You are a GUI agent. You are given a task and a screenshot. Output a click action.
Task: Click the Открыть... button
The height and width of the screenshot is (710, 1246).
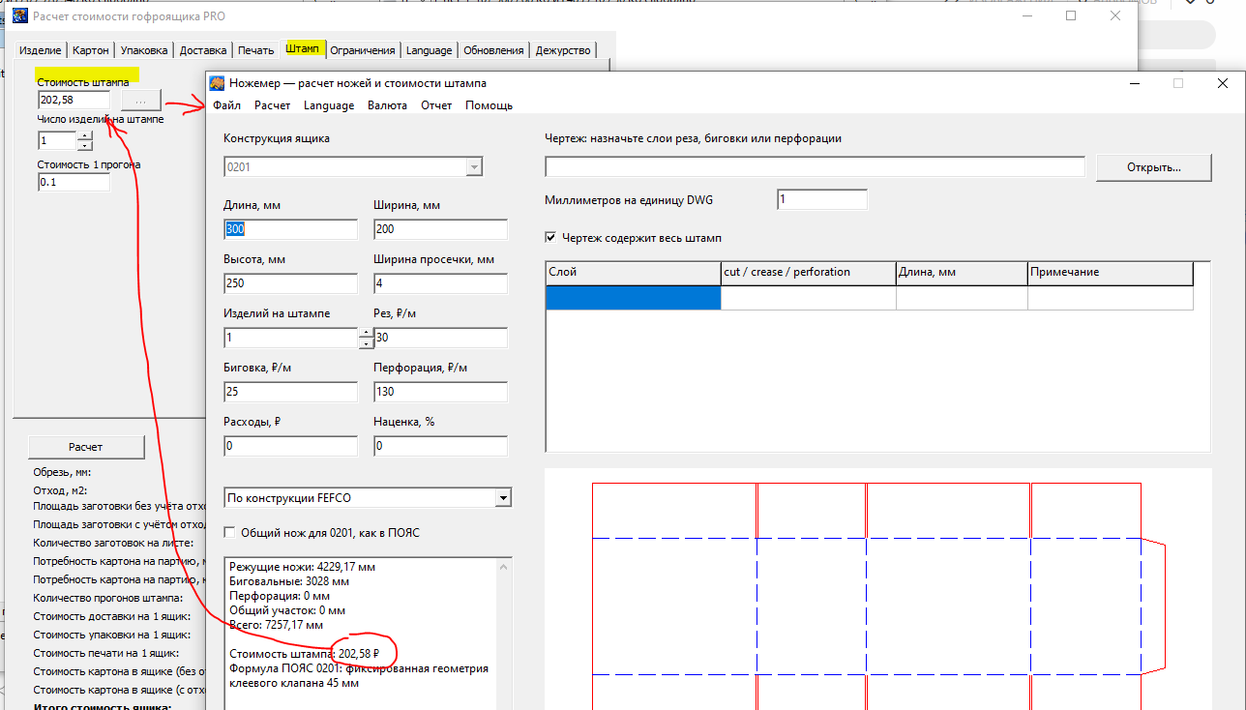pyautogui.click(x=1154, y=167)
